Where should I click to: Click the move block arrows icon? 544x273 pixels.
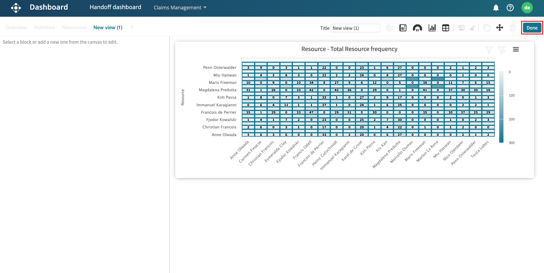[x=499, y=28]
